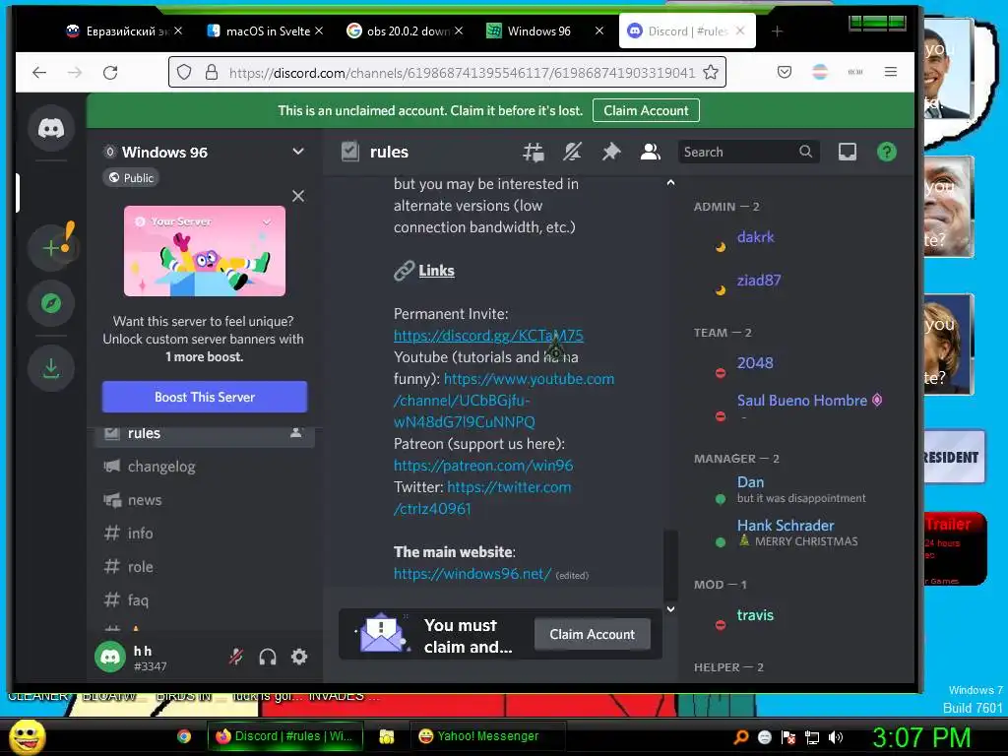Go forward in browser
This screenshot has height=756, width=1008.
click(x=75, y=72)
